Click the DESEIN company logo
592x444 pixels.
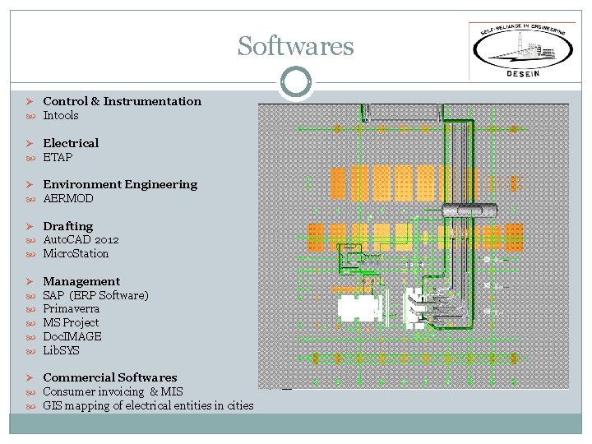523,51
